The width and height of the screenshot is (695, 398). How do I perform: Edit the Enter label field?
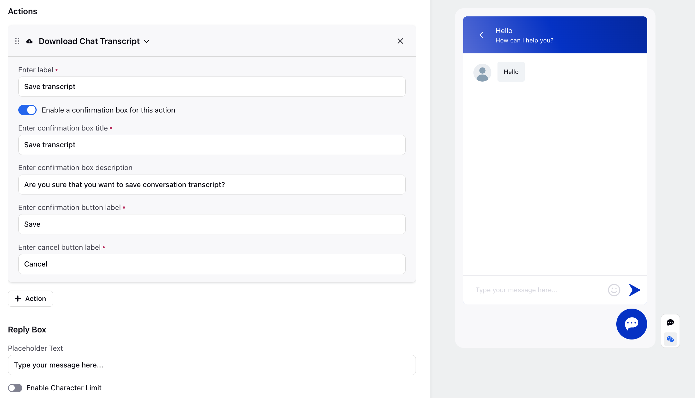pyautogui.click(x=212, y=86)
